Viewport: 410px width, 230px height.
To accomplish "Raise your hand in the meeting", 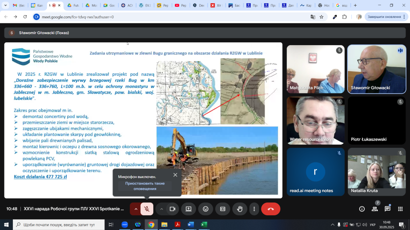I will tap(239, 209).
